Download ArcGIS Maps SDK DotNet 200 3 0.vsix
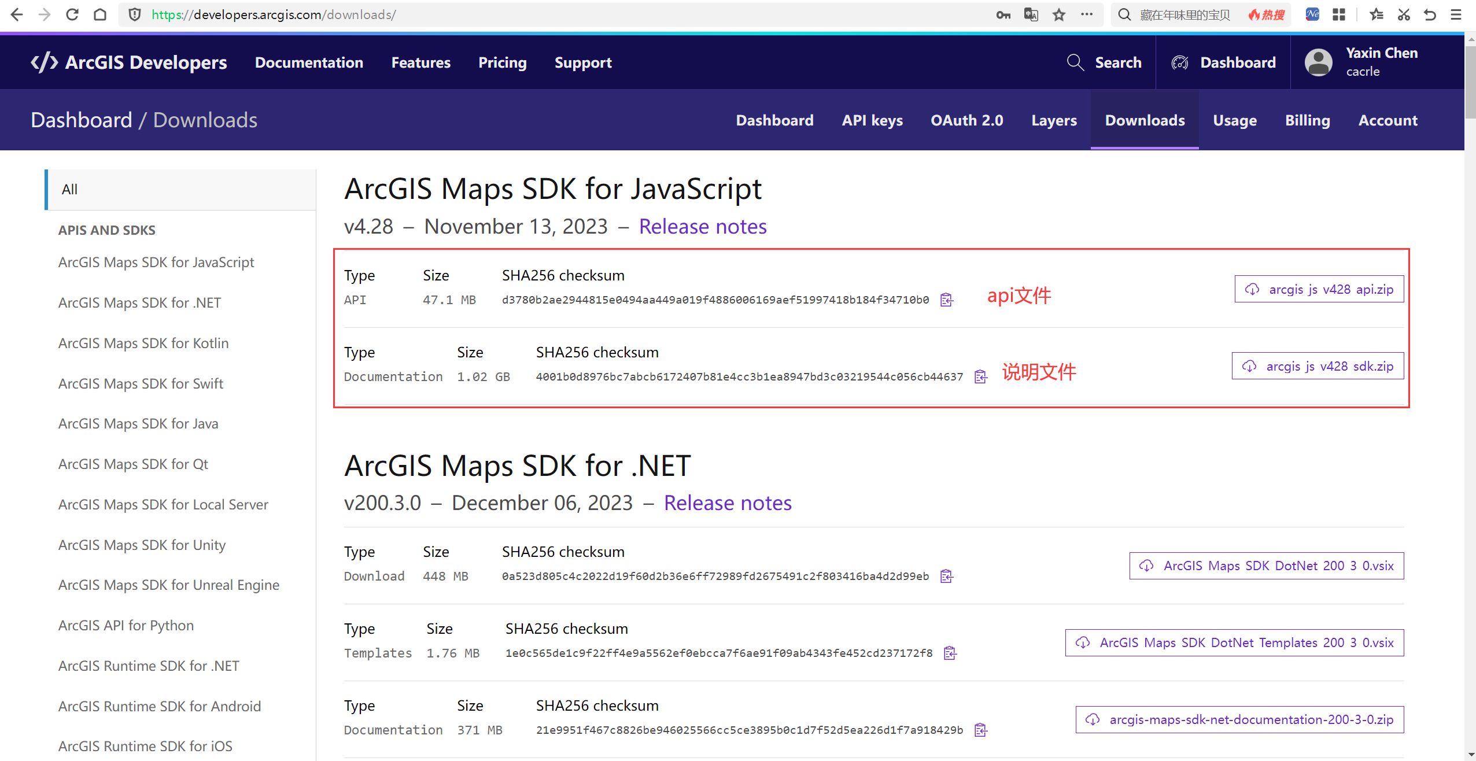This screenshot has width=1476, height=761. 1267,566
